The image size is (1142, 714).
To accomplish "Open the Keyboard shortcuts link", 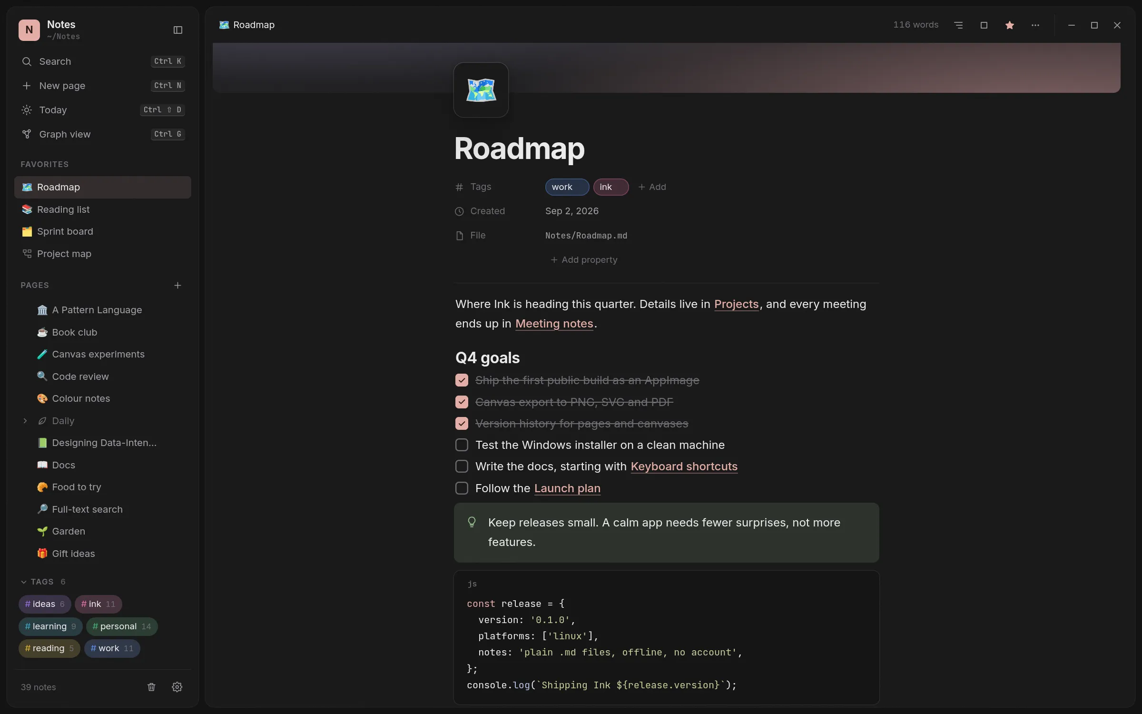I will [x=684, y=466].
